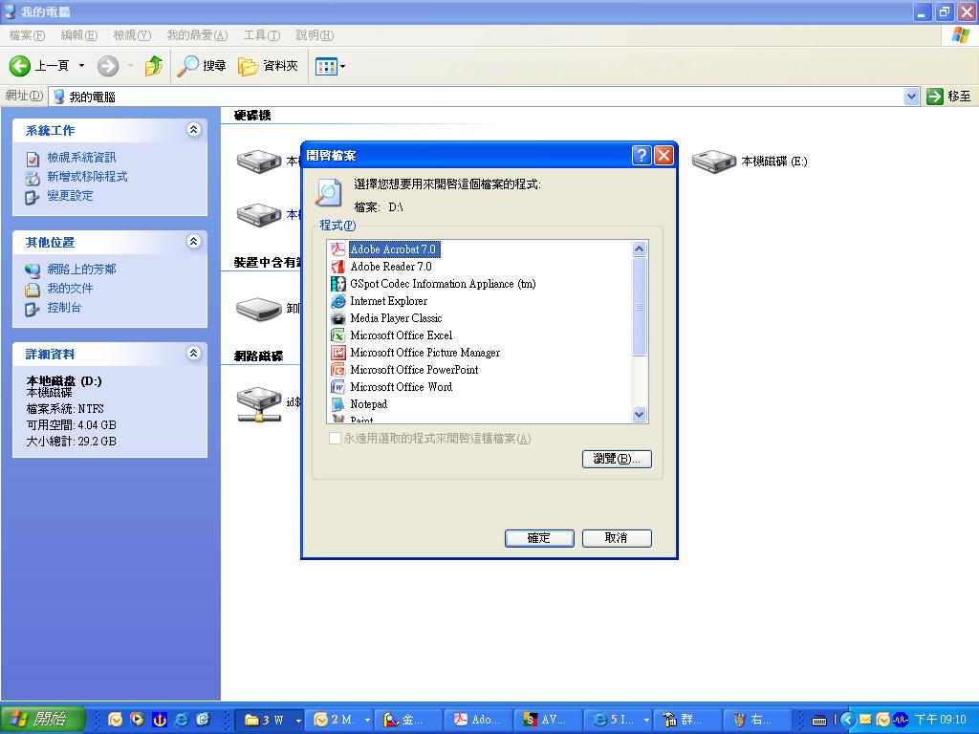Open the 說明(H) menu
The image size is (979, 734).
pos(314,35)
